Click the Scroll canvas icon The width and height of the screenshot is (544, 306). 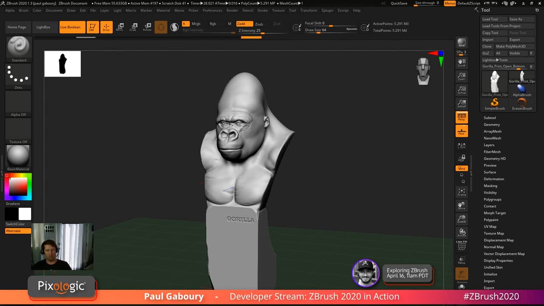point(462,63)
